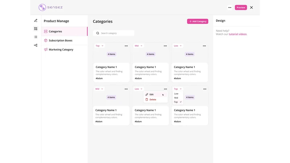
Task: Open the tutorial videos link
Action: tap(238, 34)
